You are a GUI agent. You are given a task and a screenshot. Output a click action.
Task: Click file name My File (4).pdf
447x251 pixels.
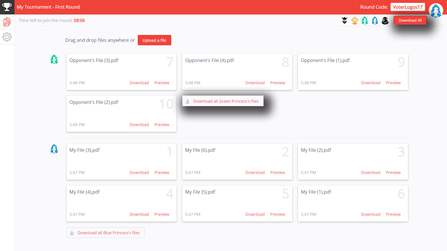pyautogui.click(x=84, y=192)
